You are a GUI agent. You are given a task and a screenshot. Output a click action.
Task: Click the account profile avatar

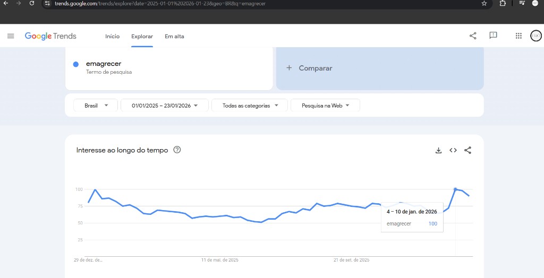tap(535, 36)
